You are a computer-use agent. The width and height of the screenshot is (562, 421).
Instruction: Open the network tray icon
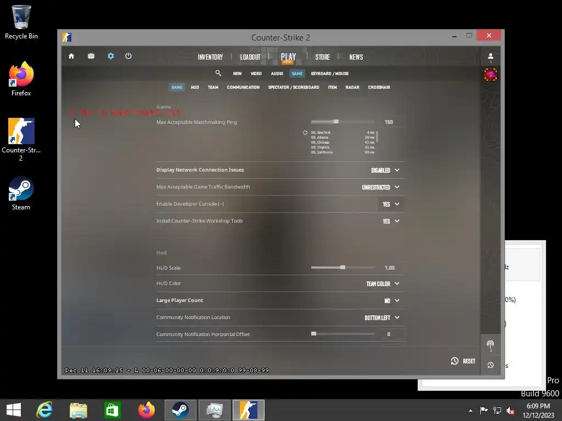click(497, 411)
